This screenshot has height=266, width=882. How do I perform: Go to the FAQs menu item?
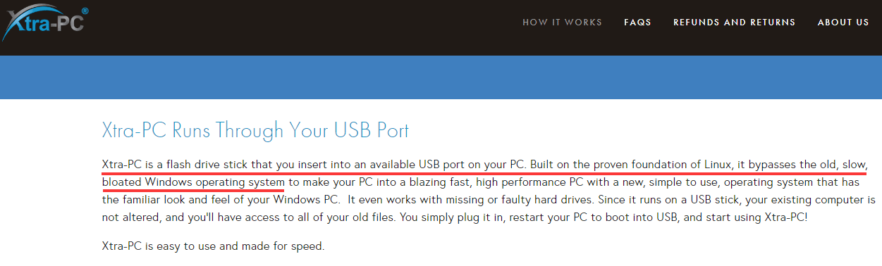tap(637, 23)
